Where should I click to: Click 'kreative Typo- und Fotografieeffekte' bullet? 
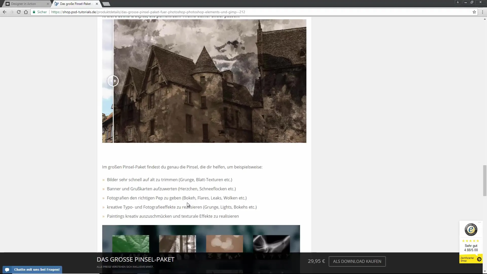182,207
